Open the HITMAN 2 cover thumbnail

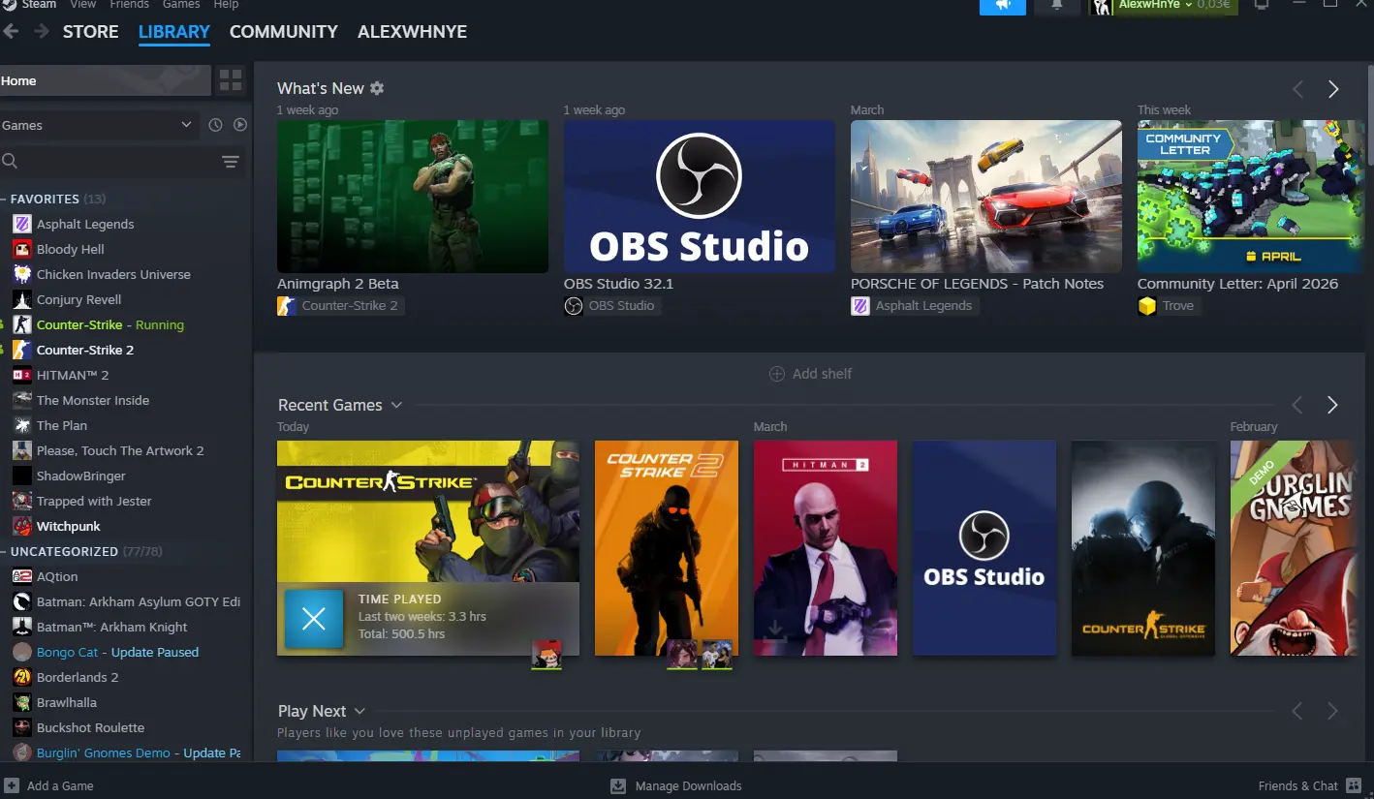pos(826,548)
